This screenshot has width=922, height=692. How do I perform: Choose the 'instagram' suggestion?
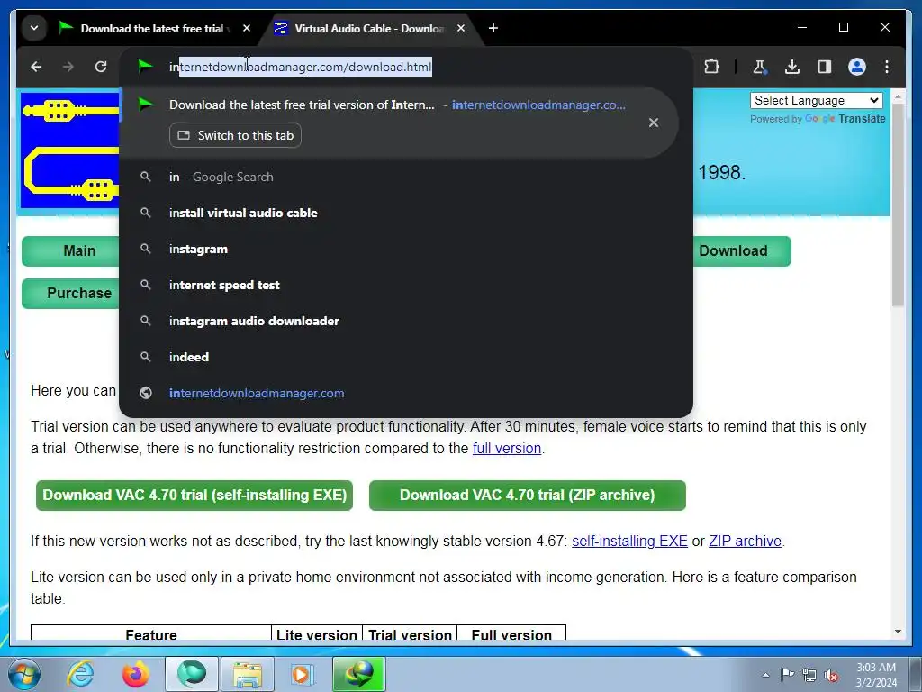point(406,249)
